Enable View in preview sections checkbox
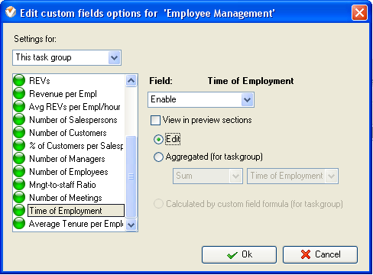Screen dimensions: 373x275 155,120
